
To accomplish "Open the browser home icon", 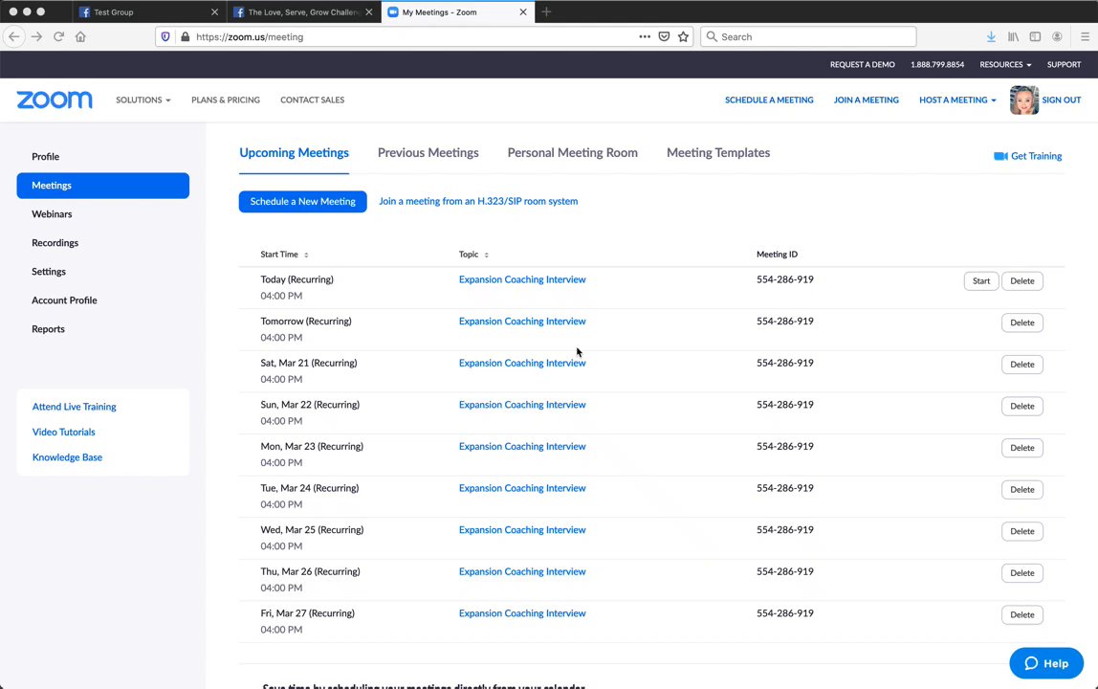I will [80, 36].
